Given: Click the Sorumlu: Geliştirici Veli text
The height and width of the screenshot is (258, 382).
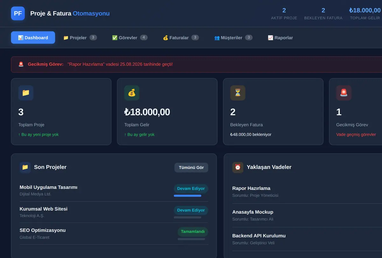Looking at the screenshot, I should tap(253, 243).
